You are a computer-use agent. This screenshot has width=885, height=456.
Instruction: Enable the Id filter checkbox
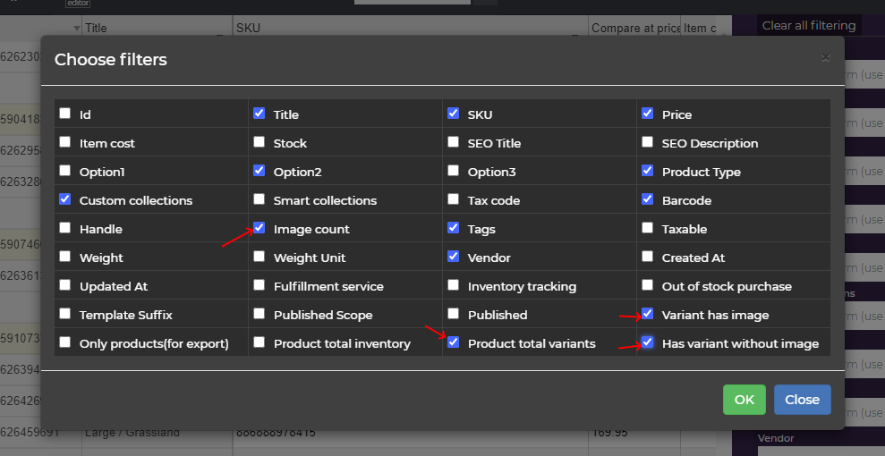(x=64, y=114)
